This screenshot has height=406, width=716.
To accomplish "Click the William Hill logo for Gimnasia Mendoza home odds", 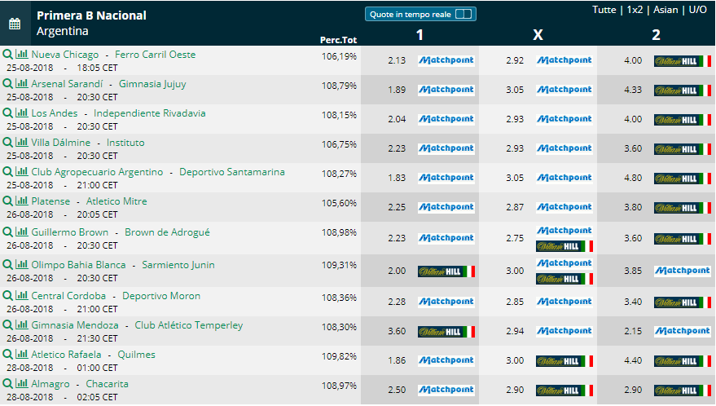I will pyautogui.click(x=446, y=332).
